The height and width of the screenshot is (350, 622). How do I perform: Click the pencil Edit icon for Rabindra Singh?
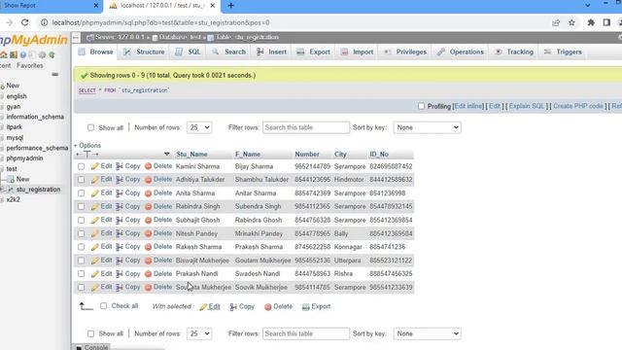pos(95,206)
